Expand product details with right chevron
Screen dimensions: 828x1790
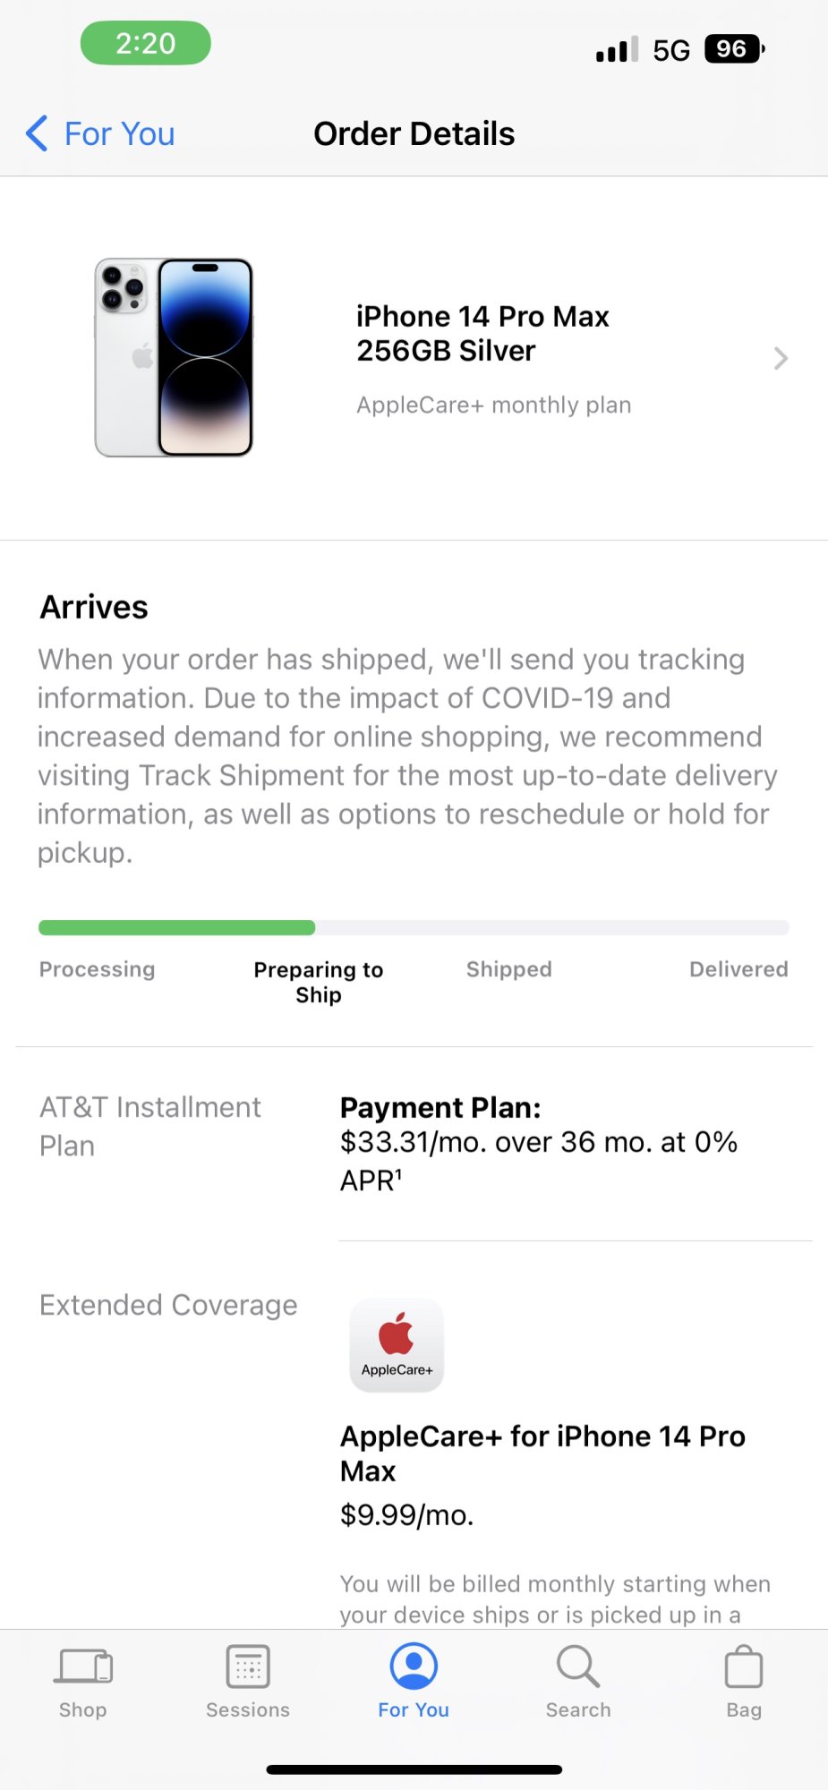click(781, 359)
